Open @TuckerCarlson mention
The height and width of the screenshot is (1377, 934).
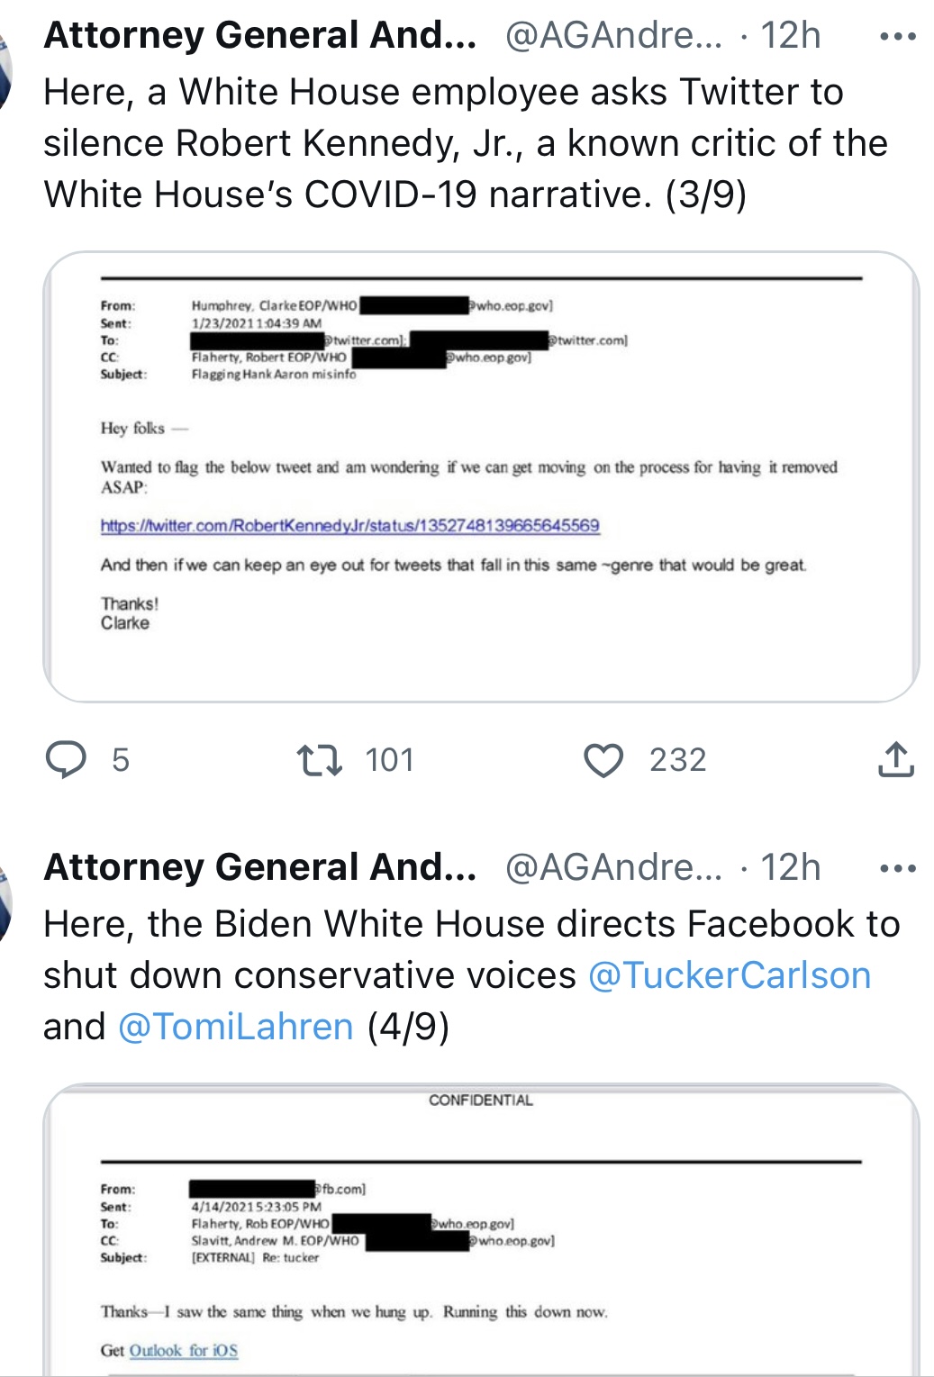point(730,975)
